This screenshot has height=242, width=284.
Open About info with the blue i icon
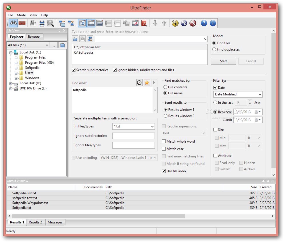[213, 23]
